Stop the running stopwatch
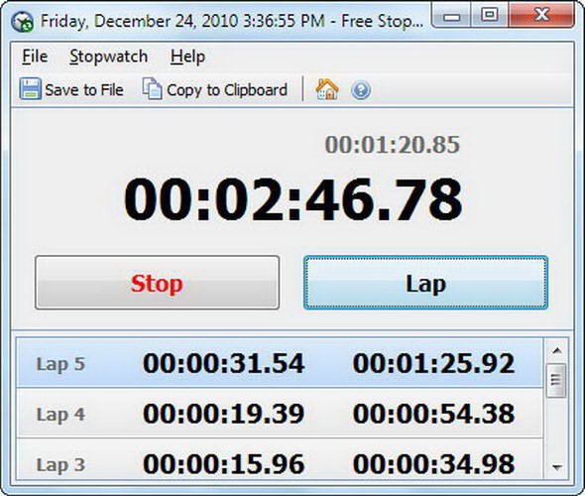The width and height of the screenshot is (585, 496). [x=157, y=283]
